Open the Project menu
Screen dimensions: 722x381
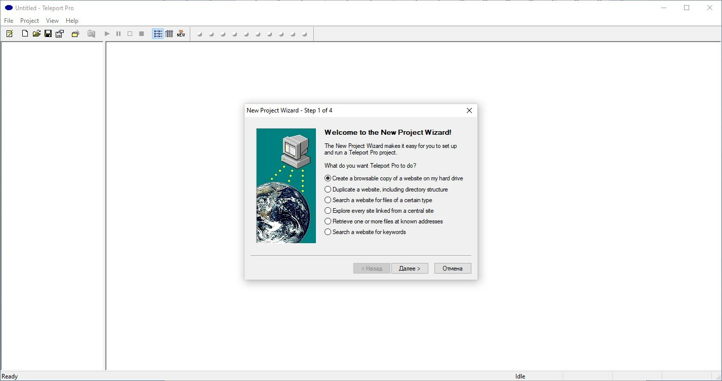29,21
